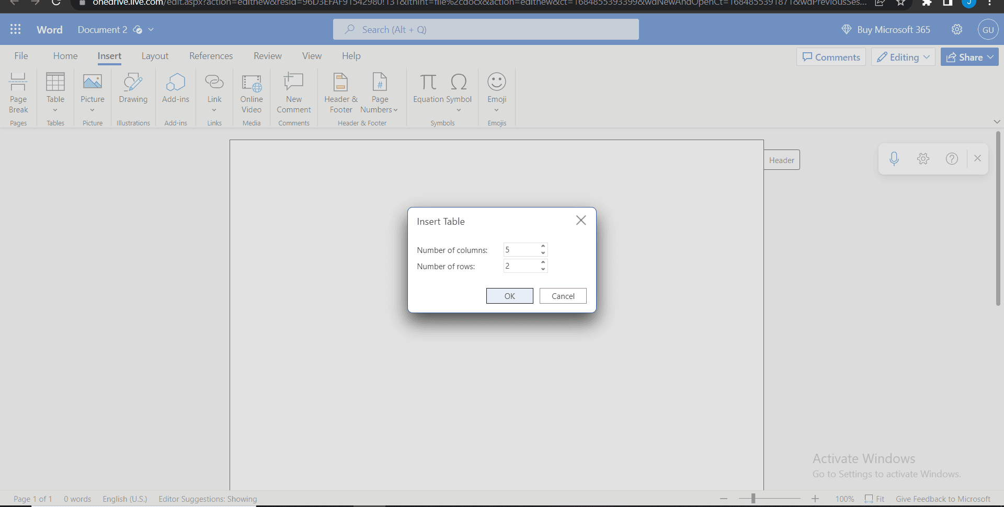Cancel the Insert Table dialog
The width and height of the screenshot is (1004, 507).
(563, 296)
